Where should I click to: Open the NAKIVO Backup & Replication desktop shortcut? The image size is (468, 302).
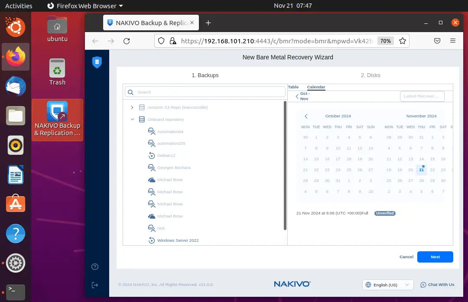[x=57, y=120]
